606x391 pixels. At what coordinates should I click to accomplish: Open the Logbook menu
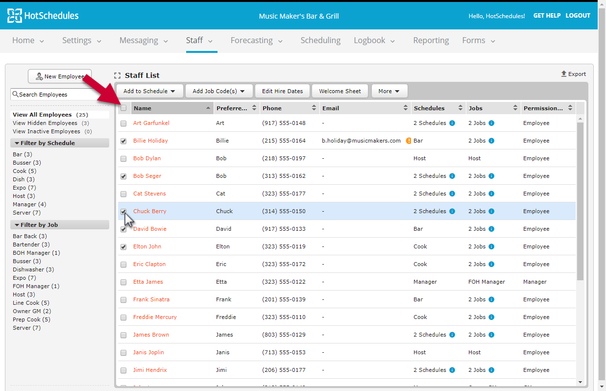[374, 41]
